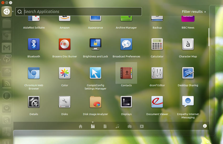Open Desktop Sharing
The width and height of the screenshot is (223, 144).
click(188, 73)
